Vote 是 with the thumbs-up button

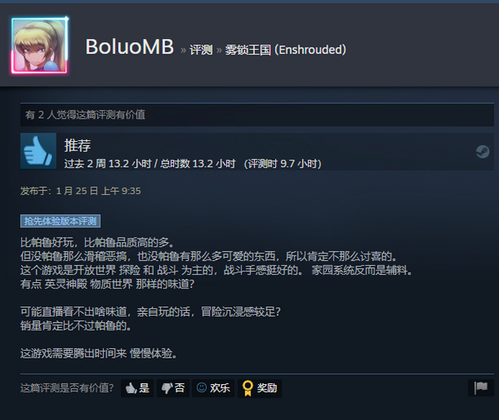(x=137, y=388)
